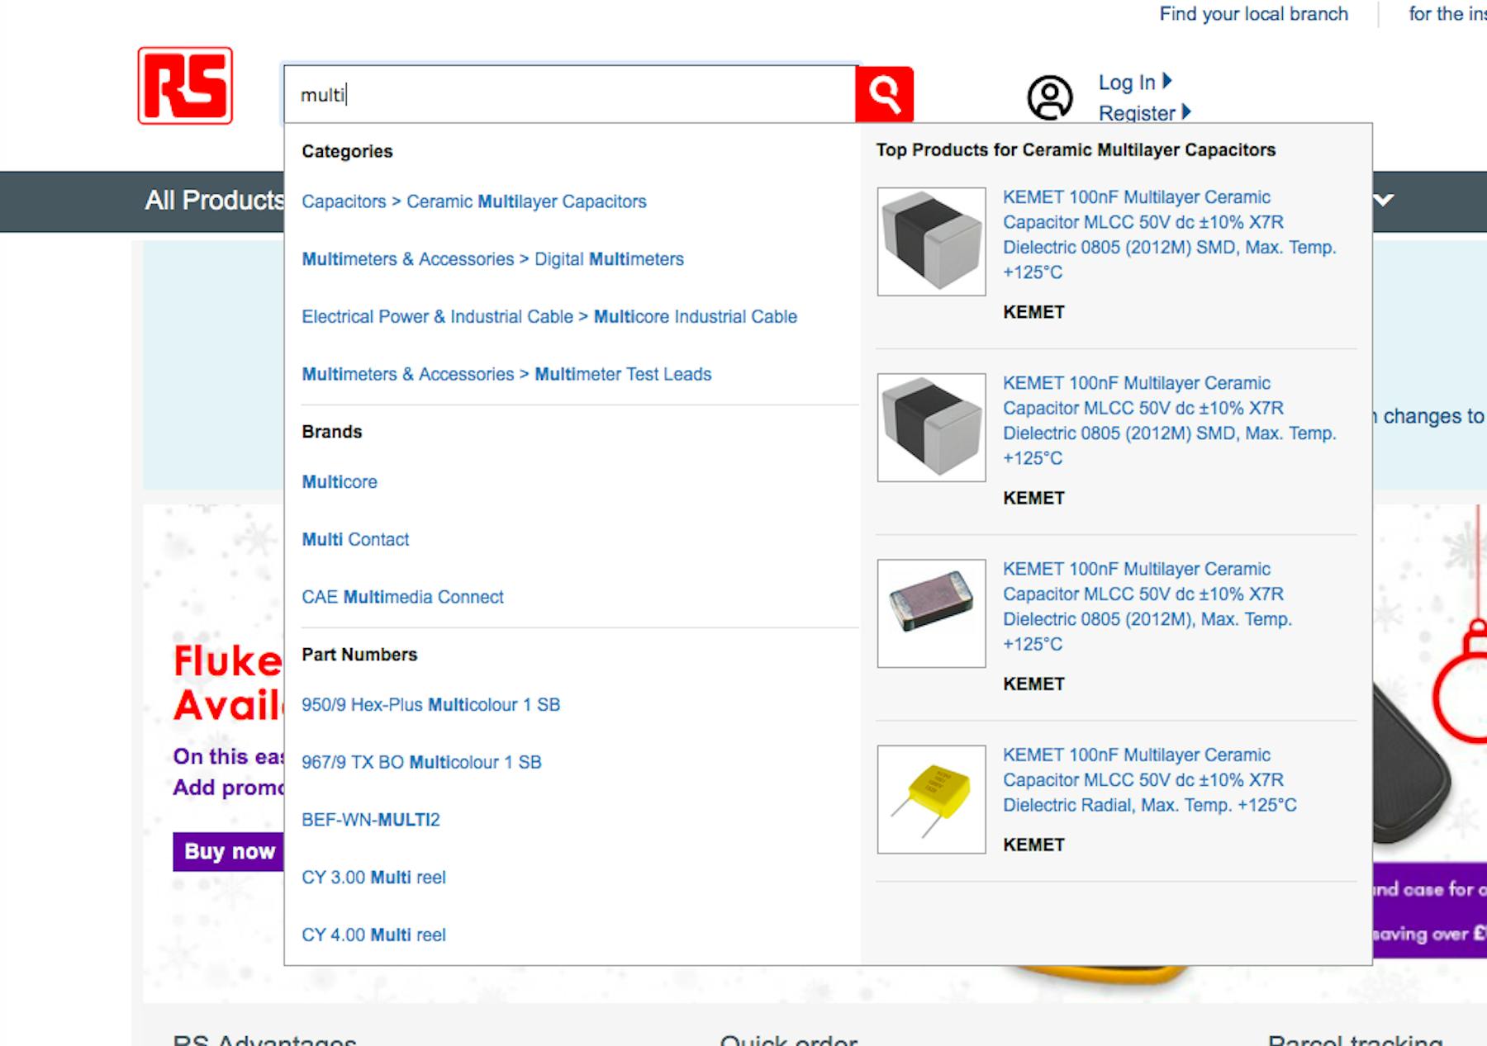
Task: Choose the Multicore brand suggestion
Action: [x=340, y=482]
